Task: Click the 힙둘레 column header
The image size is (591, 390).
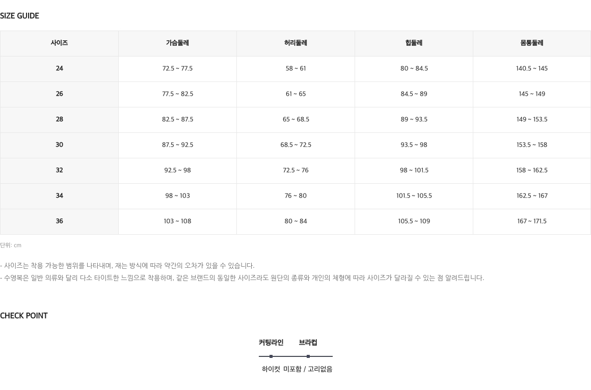Action: [x=414, y=43]
